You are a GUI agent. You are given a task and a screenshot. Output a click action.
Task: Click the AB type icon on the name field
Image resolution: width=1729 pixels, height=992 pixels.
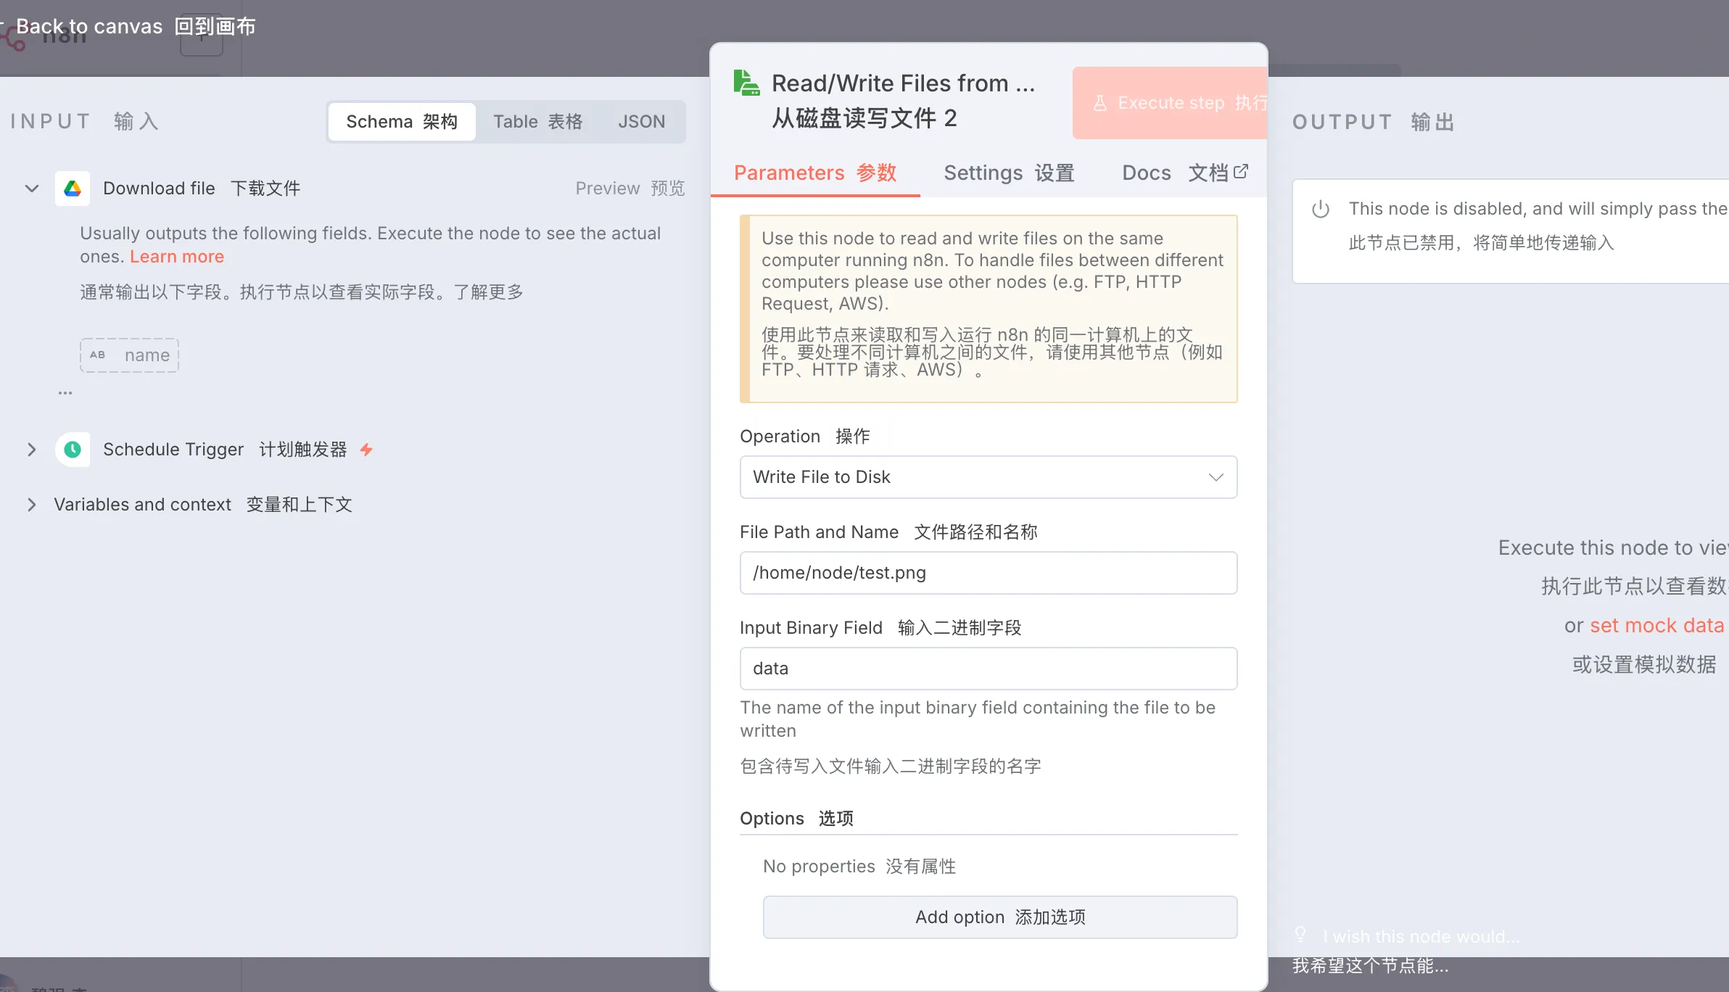click(x=98, y=355)
